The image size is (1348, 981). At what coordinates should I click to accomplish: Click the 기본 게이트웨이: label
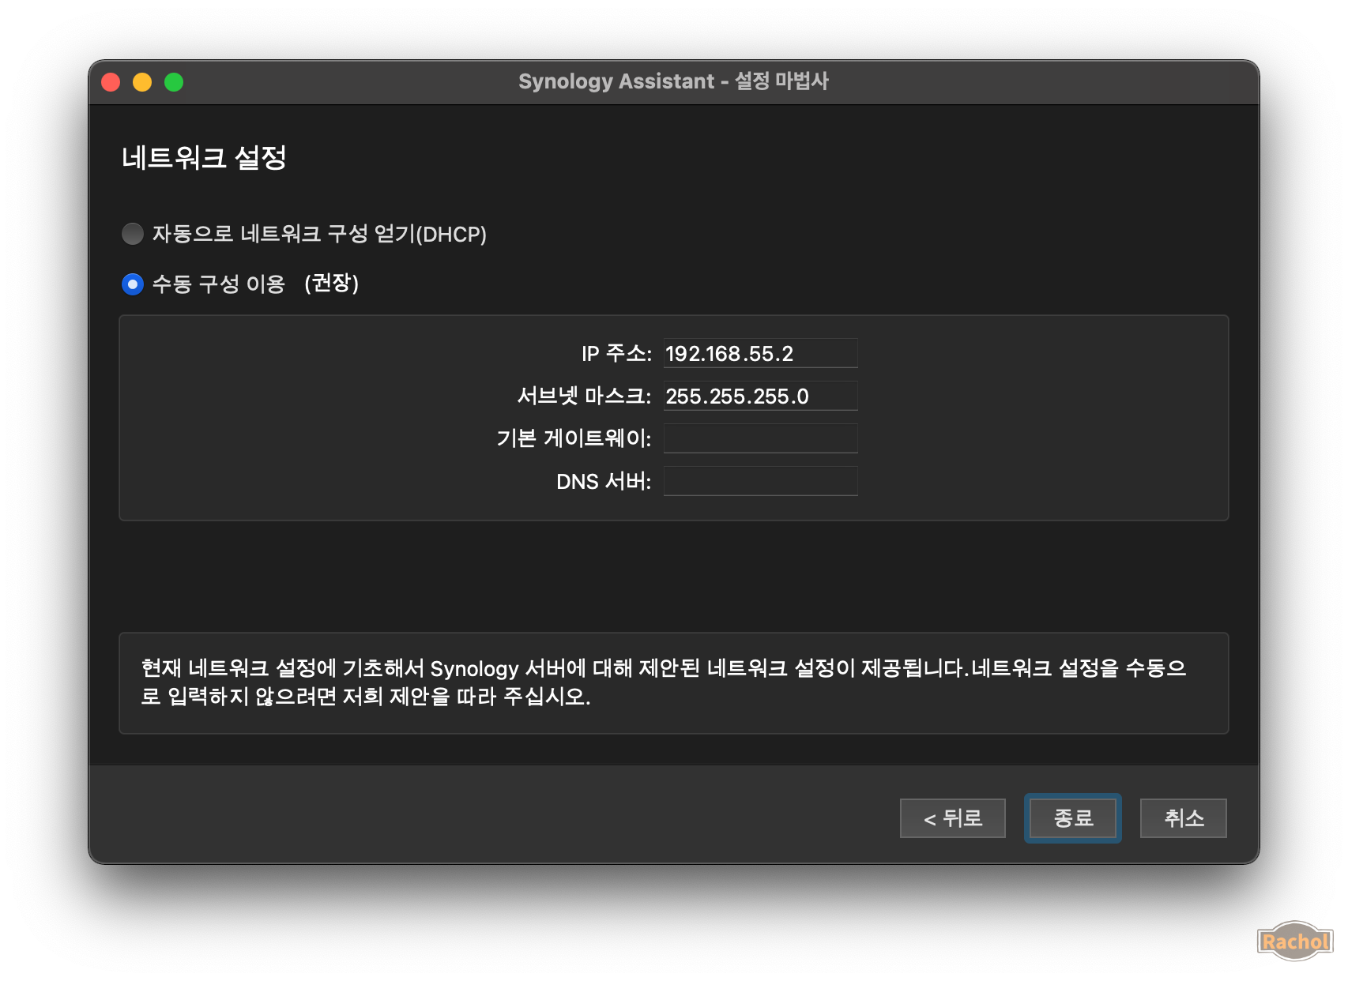574,438
